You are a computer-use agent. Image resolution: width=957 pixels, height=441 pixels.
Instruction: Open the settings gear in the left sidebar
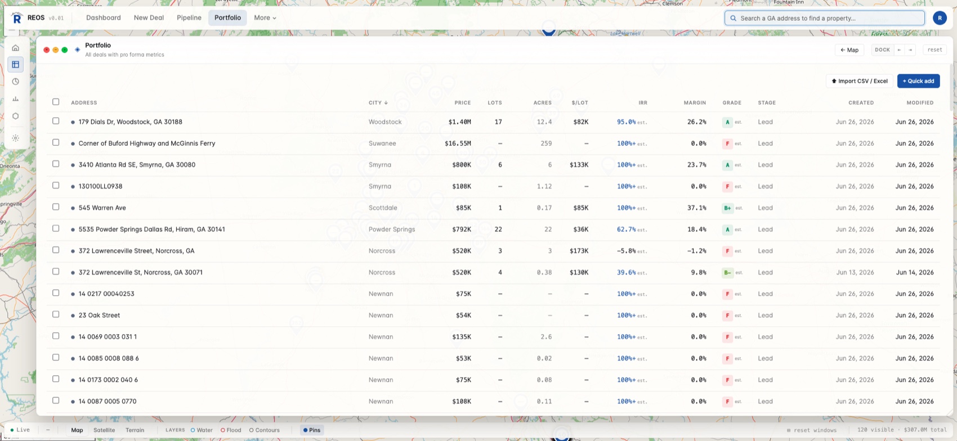point(16,138)
